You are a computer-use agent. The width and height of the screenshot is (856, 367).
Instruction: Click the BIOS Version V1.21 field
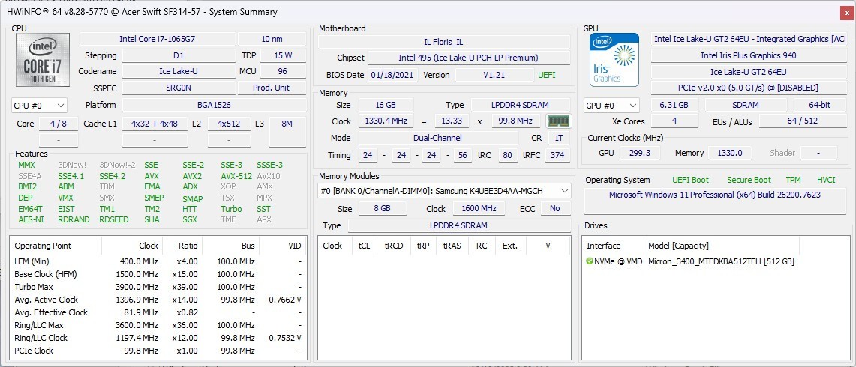494,75
